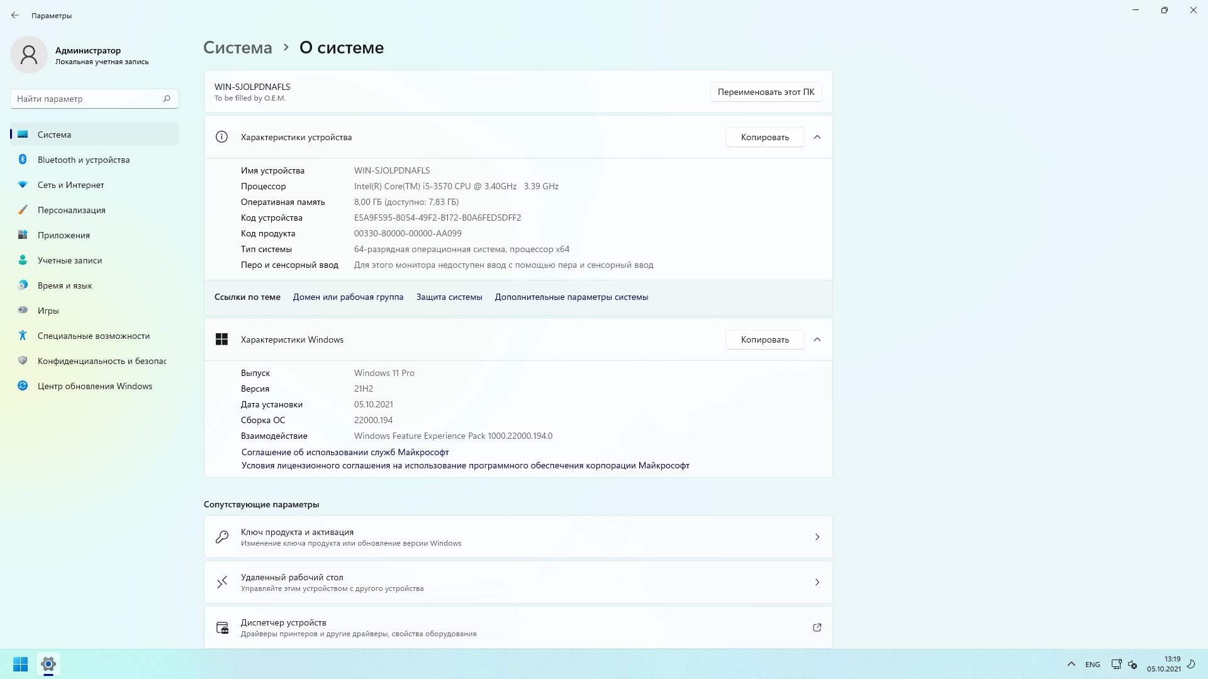Select Network and Internet in the sidebar
The image size is (1208, 679).
[70, 185]
